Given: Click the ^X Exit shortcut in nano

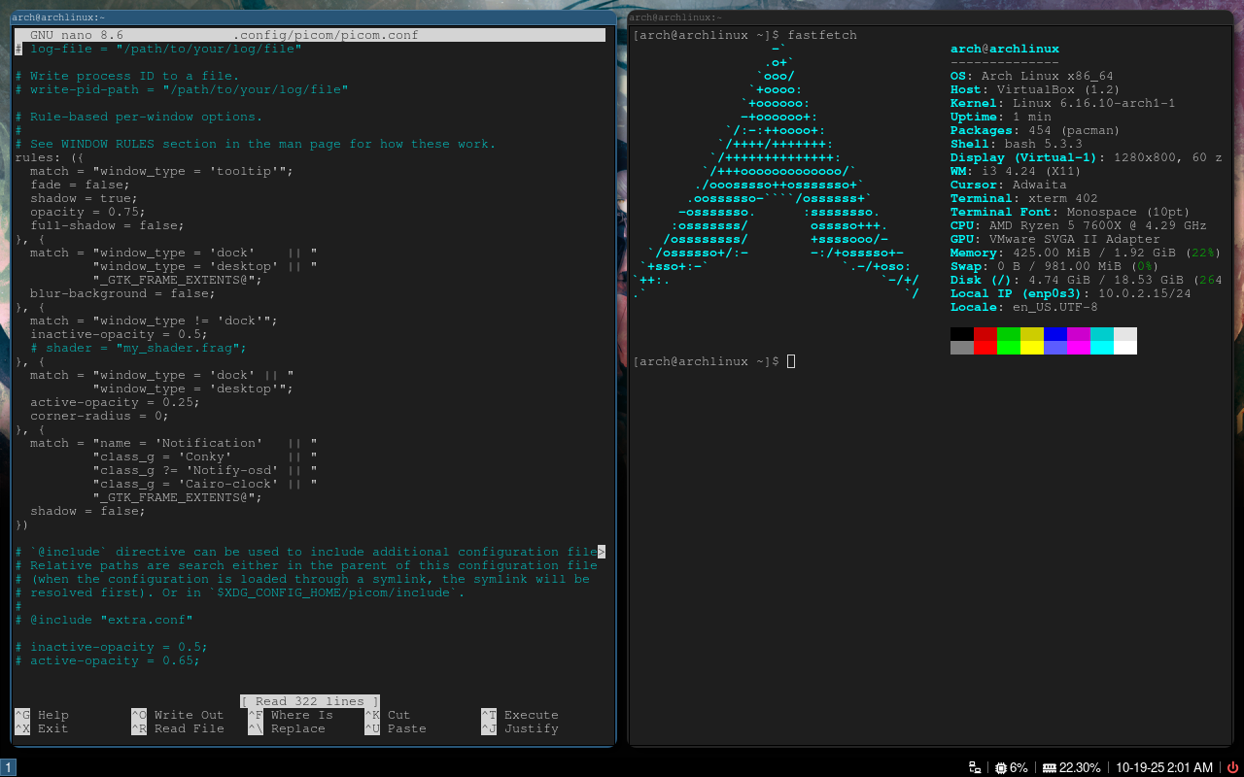Looking at the screenshot, I should coord(42,728).
